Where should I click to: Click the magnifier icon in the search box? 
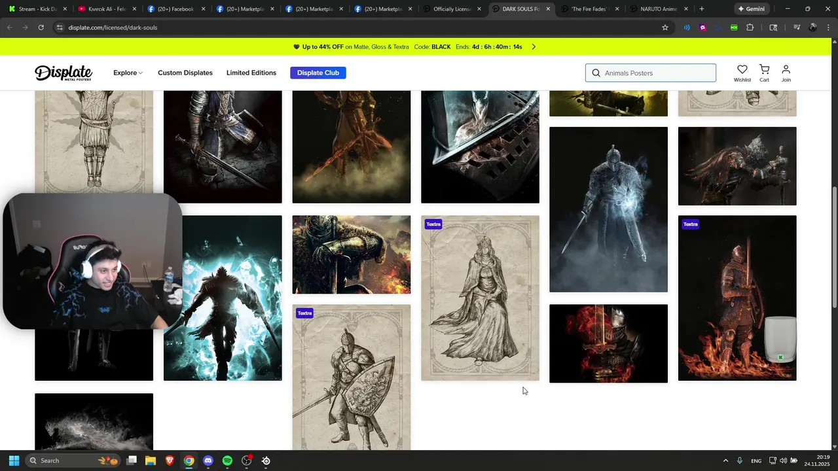click(x=596, y=73)
